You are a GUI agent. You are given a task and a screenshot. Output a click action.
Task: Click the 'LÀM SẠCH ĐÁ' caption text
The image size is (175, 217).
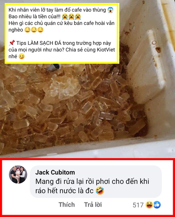44,43
